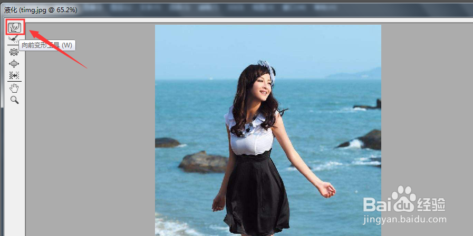The image size is (473, 236).
Task: Select the Forward Warp tool
Action: click(14, 27)
